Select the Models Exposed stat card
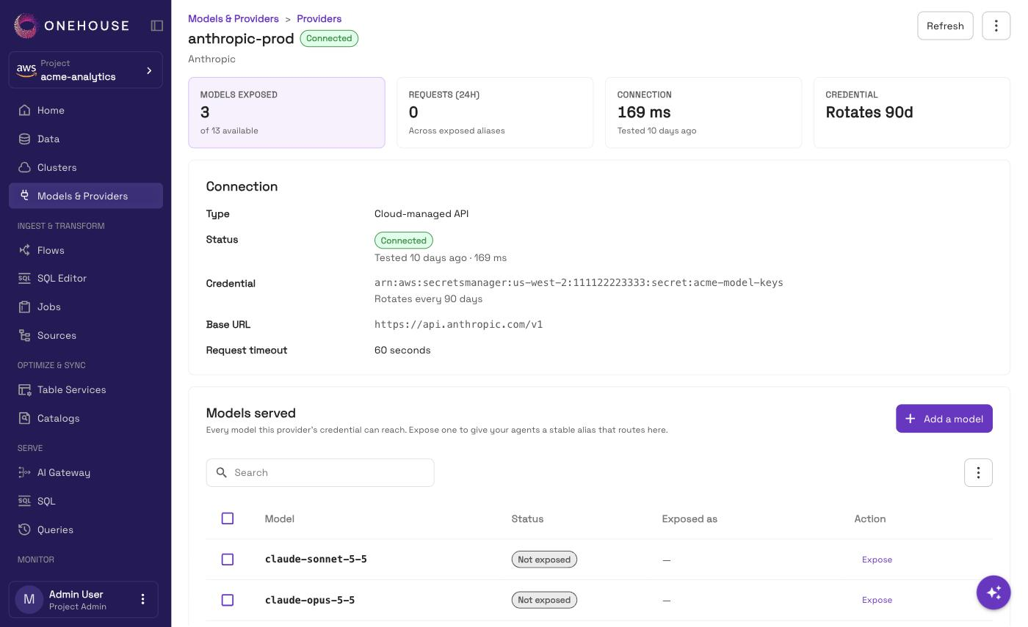Viewport: 1028px width, 627px height. coord(286,113)
